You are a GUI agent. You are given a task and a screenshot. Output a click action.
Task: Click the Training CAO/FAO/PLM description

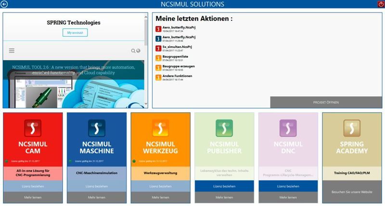pos(352,173)
